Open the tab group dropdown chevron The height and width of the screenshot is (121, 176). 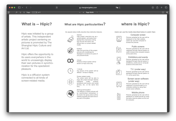coord(22,7)
